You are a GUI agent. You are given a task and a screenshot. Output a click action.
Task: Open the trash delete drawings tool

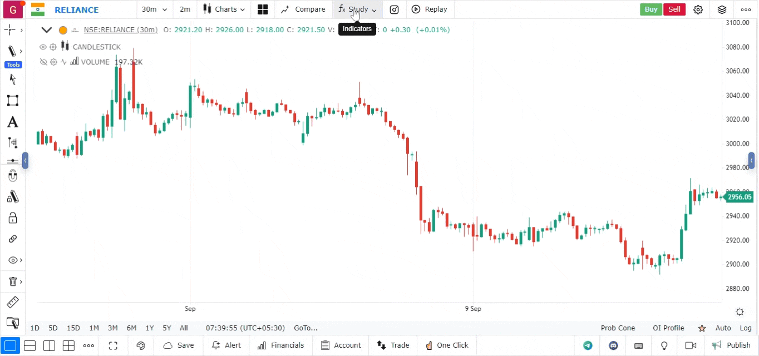[12, 281]
